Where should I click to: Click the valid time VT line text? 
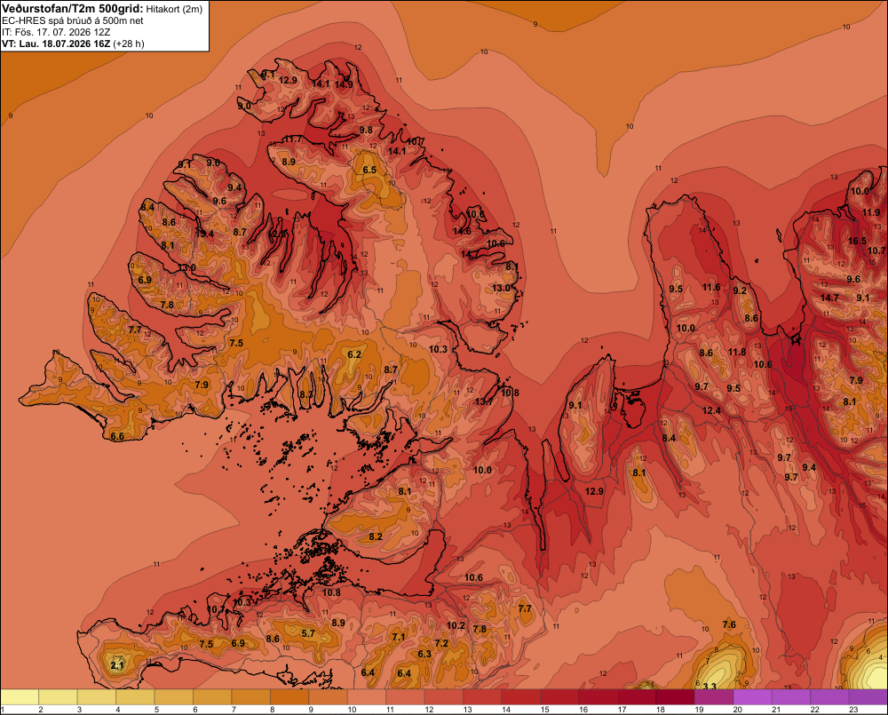coord(73,44)
